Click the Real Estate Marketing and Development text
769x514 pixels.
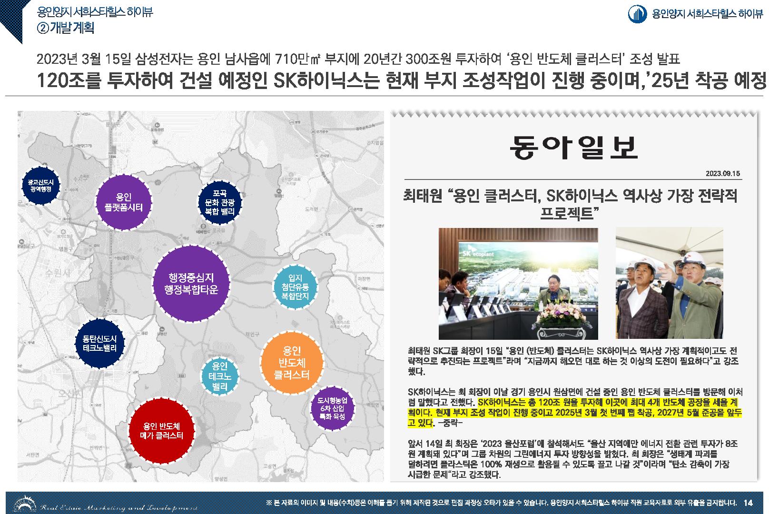pos(118,508)
